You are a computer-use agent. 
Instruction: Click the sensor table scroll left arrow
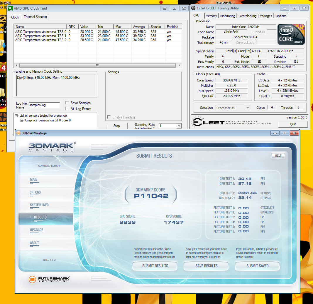point(16,65)
